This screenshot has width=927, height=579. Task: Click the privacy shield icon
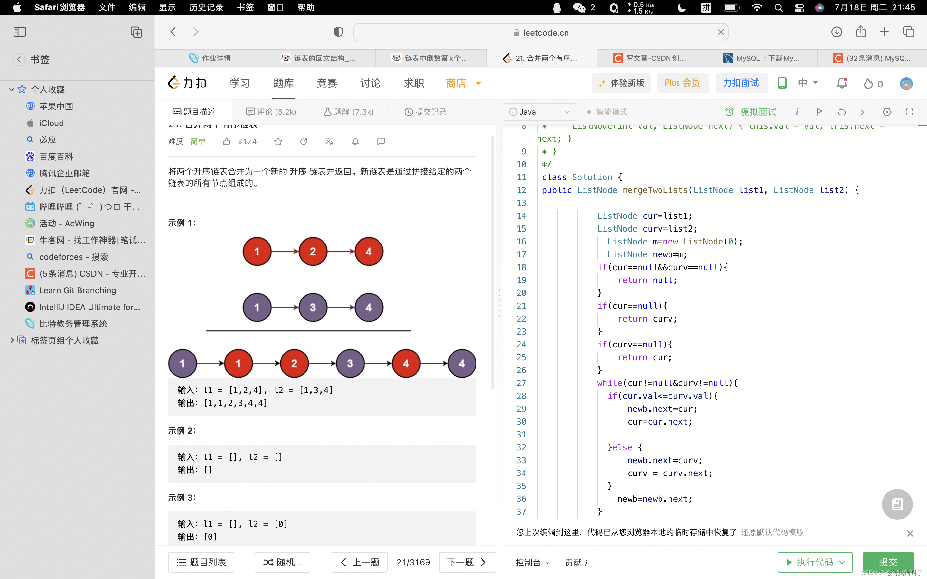click(338, 32)
